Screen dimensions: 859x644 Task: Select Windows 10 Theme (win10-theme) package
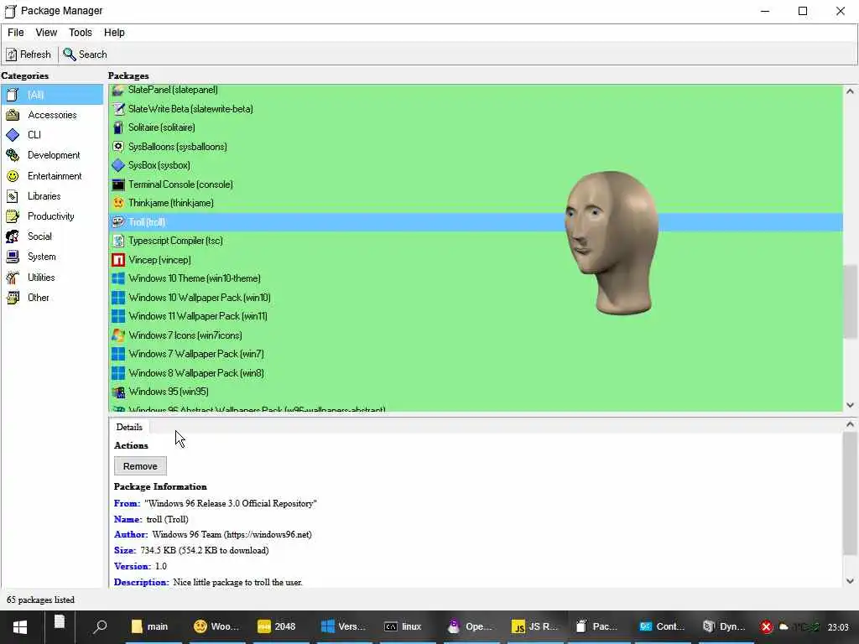pos(476,278)
